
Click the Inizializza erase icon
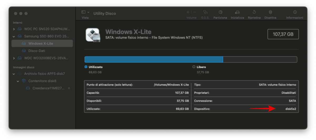pyautogui.click(x=237, y=12)
